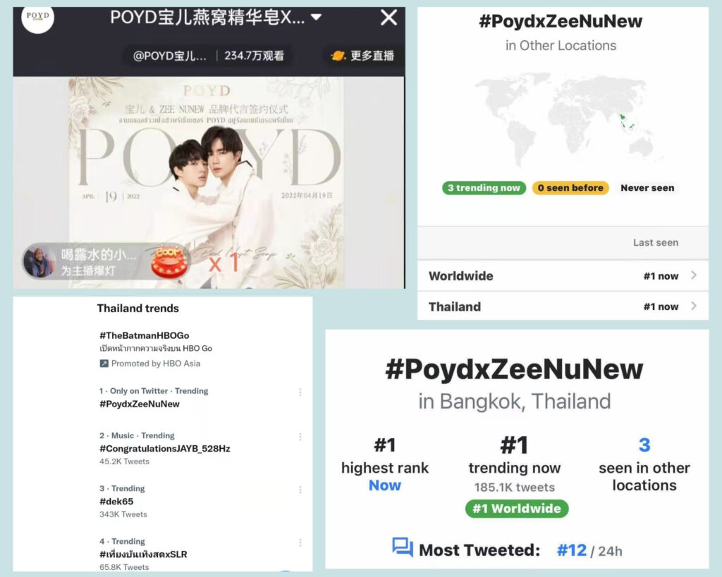The image size is (722, 577).
Task: Open the gift sender's avatar in the livestream
Action: [x=39, y=262]
